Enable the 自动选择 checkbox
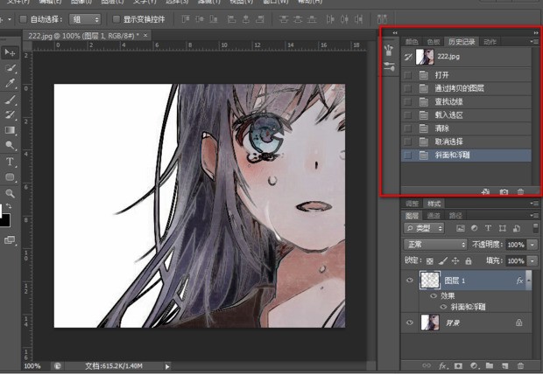Viewport: 543px width, 374px height. (x=24, y=18)
